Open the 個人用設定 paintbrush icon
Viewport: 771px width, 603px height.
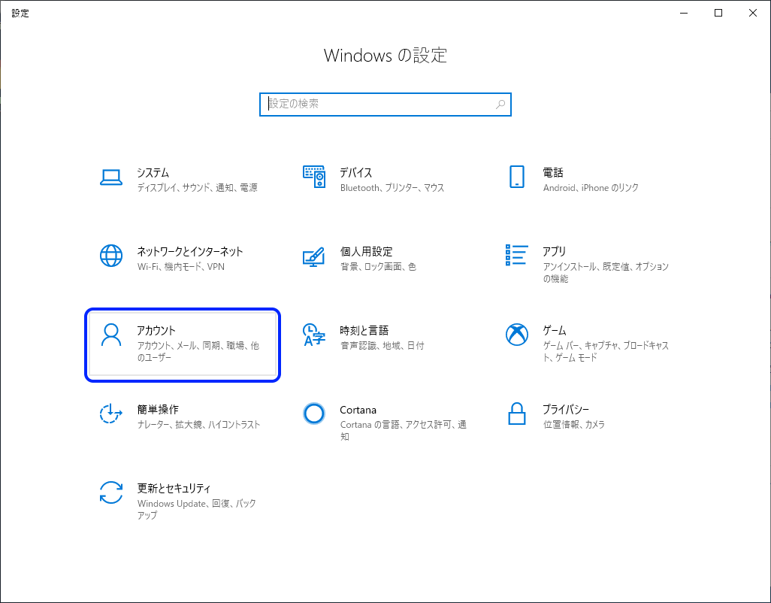[x=313, y=256]
